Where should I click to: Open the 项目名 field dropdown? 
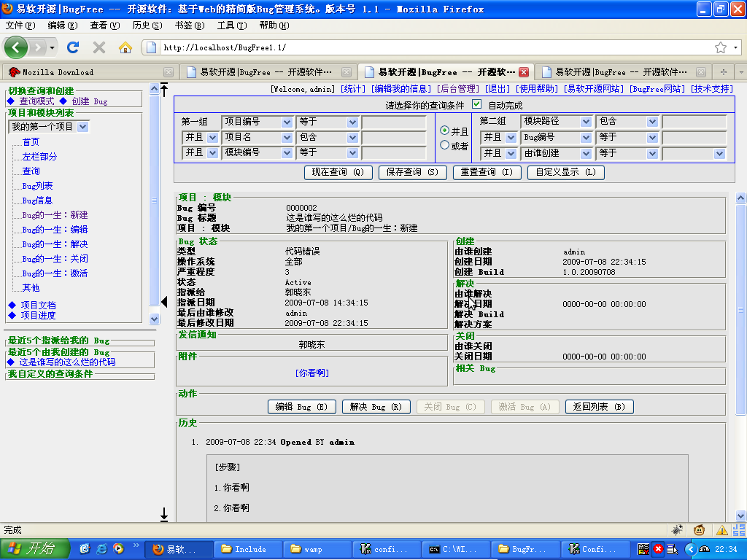258,137
